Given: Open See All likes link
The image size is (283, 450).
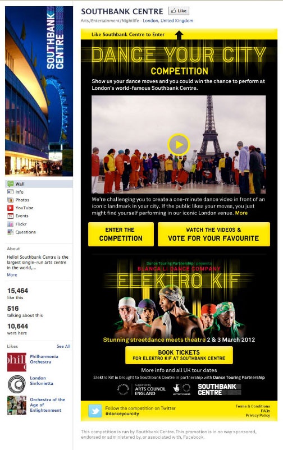Looking at the screenshot, I should coord(63,346).
